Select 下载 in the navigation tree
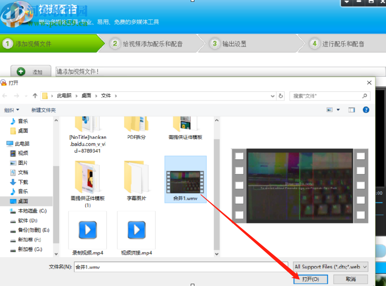 pyautogui.click(x=19, y=182)
